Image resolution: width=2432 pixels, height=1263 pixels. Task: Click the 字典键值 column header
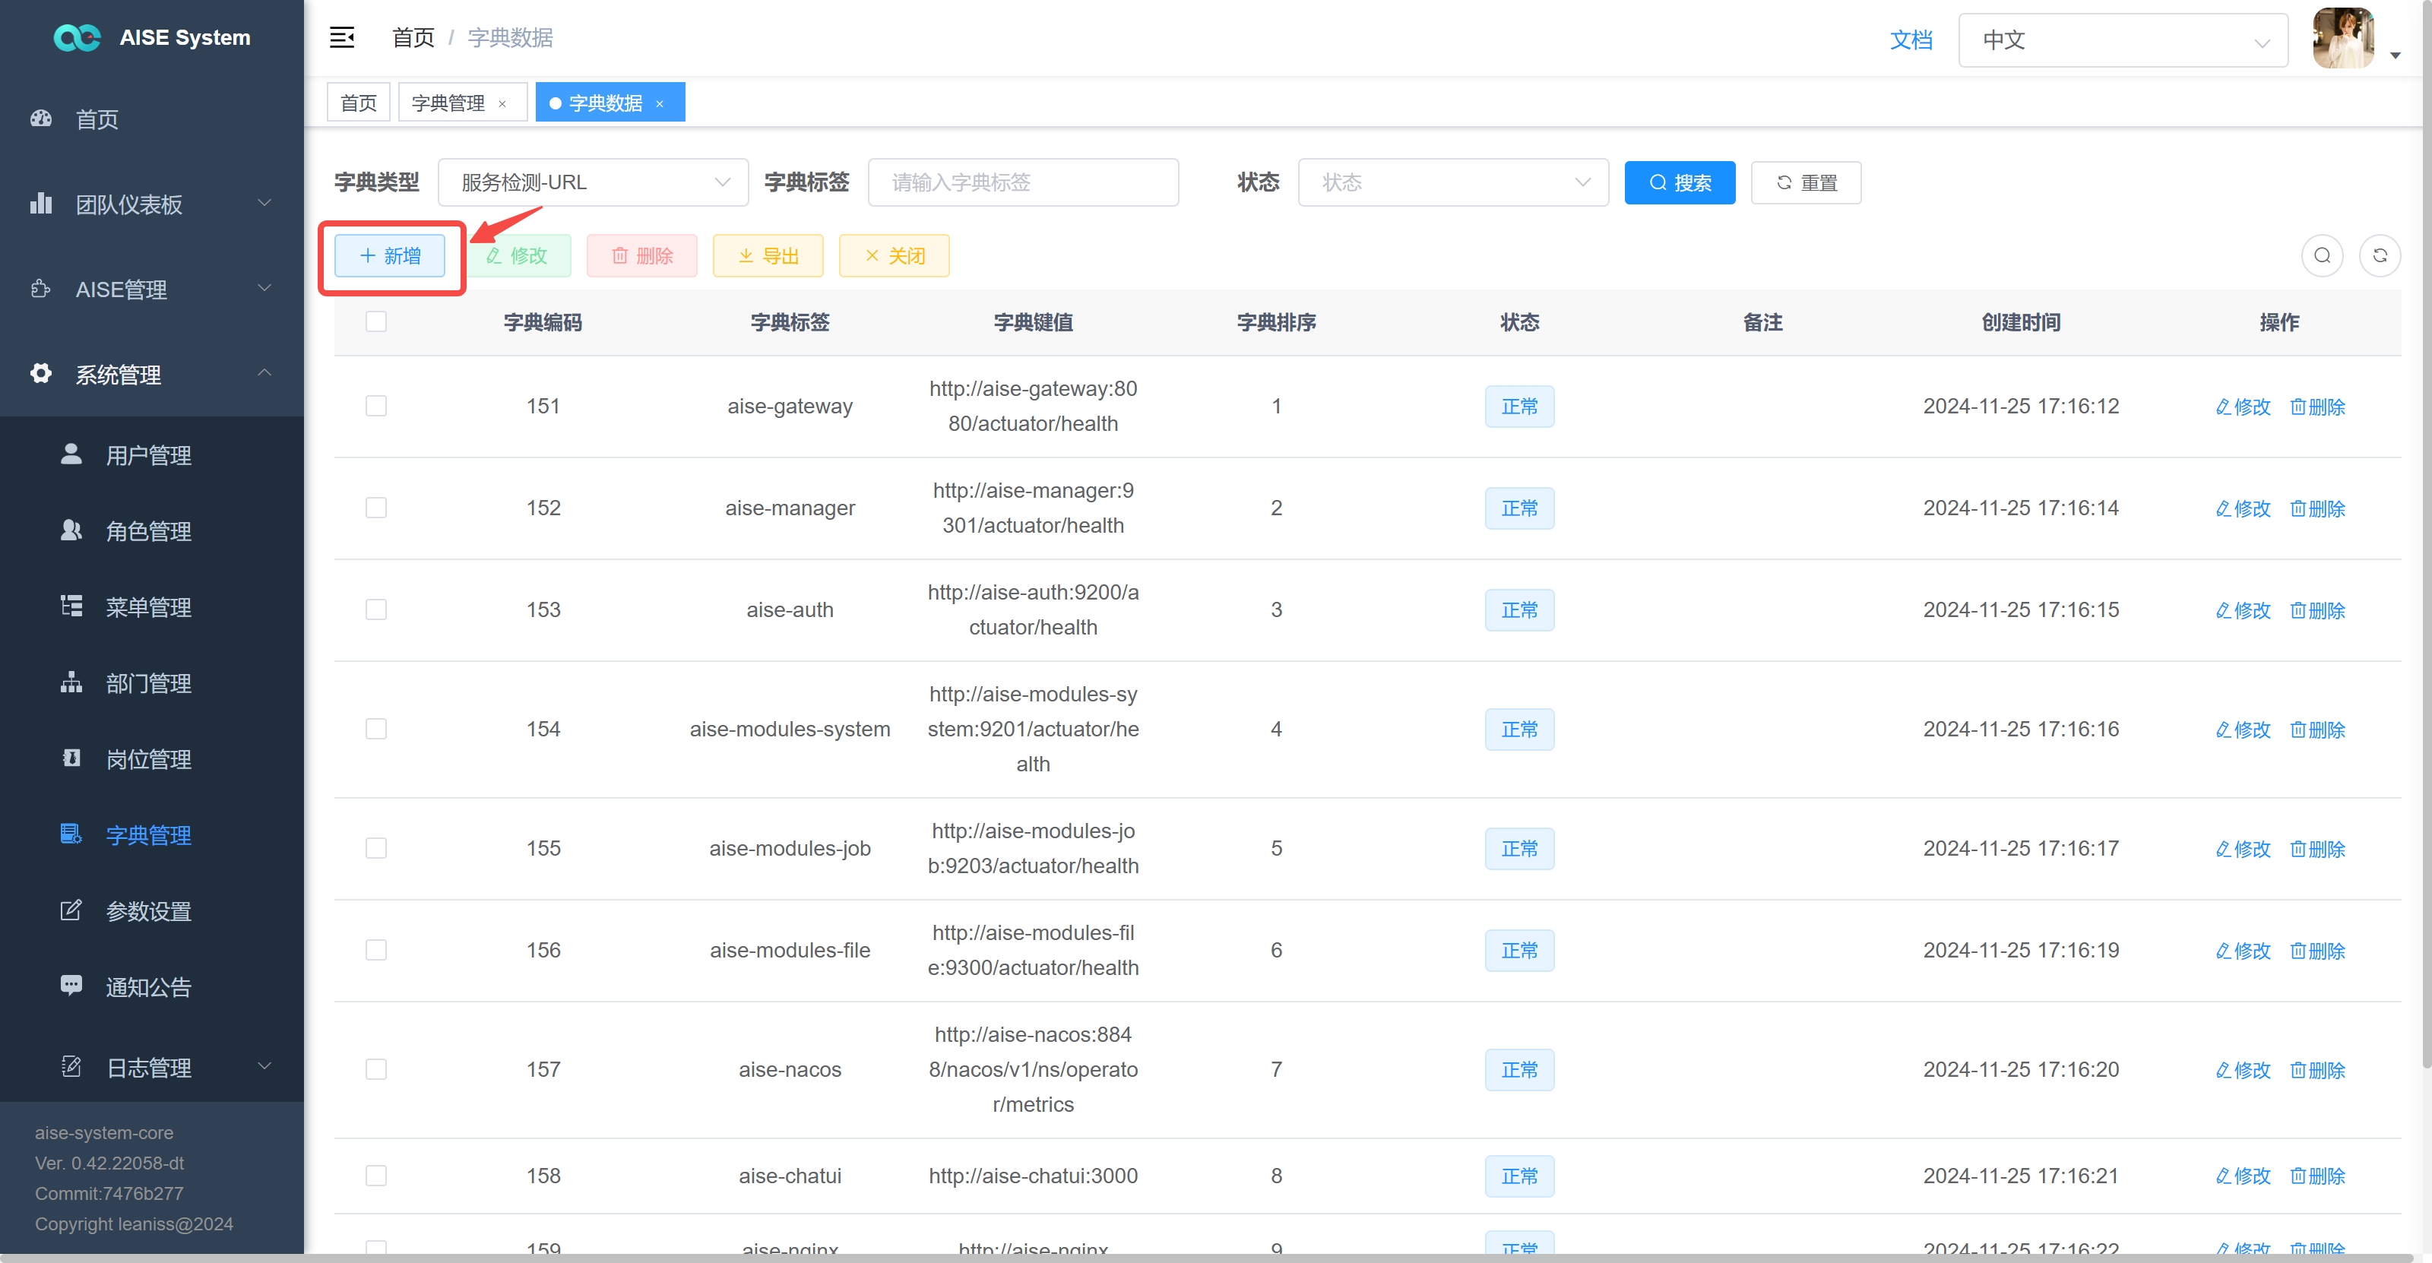click(x=1033, y=323)
